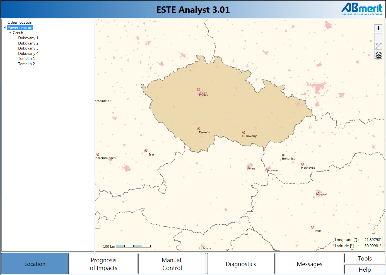Collapse the Power reactors tree node
This screenshot has height=275, width=386.
[x=5, y=28]
